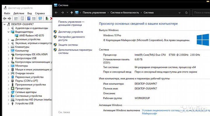Screen dimensions: 210x116
Task: Expand the Дисковые устройства category
Action: pos(8,39)
